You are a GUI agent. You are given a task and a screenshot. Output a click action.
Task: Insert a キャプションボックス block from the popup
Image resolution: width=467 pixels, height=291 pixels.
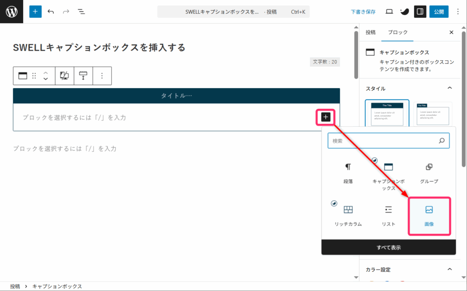(389, 176)
